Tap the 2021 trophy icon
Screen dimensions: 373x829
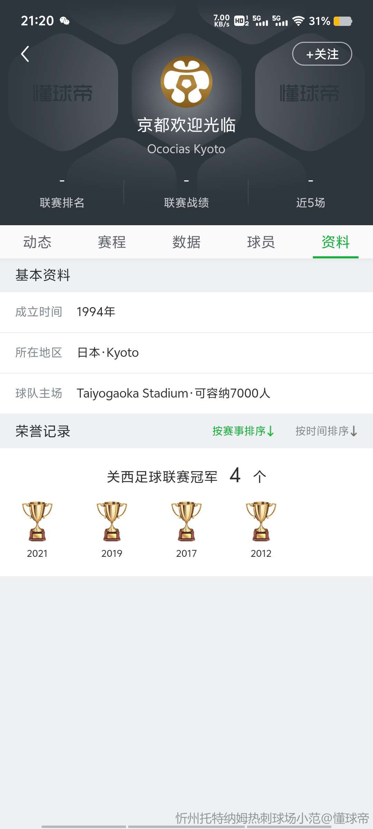[x=37, y=521]
